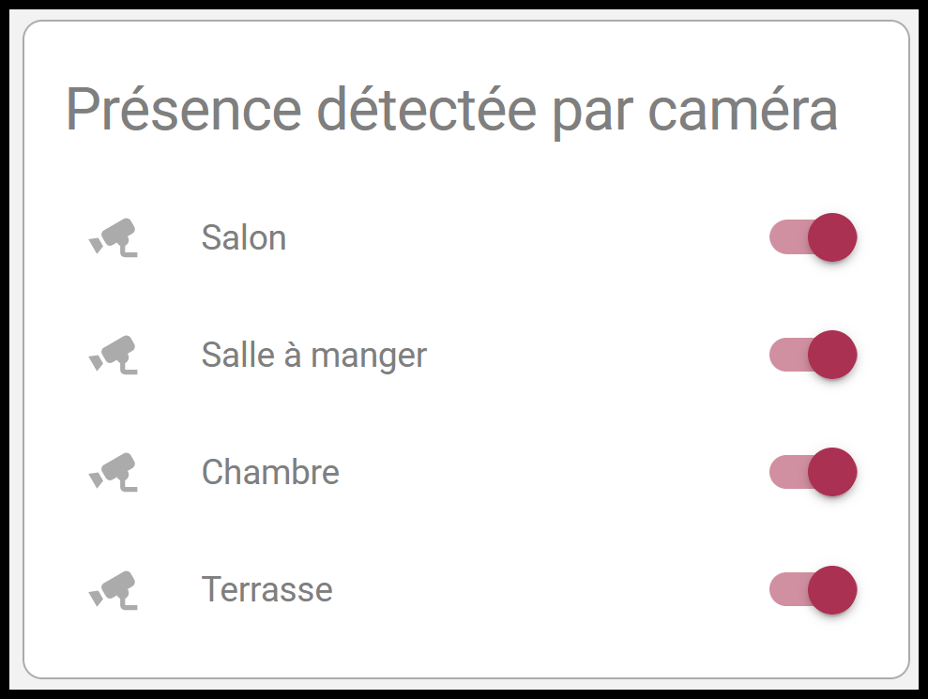Screen dimensions: 928x699
Task: Open details for the Terrasse entry
Action: pos(267,589)
